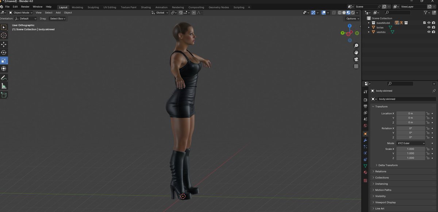This screenshot has height=212, width=438.
Task: Activate the Measure tool
Action: pos(4,86)
